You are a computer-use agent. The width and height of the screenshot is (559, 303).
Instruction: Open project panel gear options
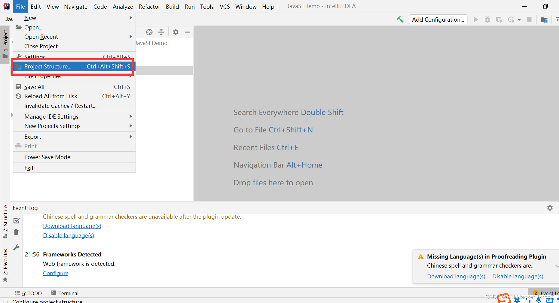coord(176,32)
